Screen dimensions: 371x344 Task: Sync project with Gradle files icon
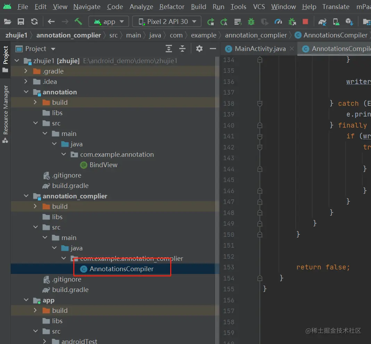tap(322, 22)
